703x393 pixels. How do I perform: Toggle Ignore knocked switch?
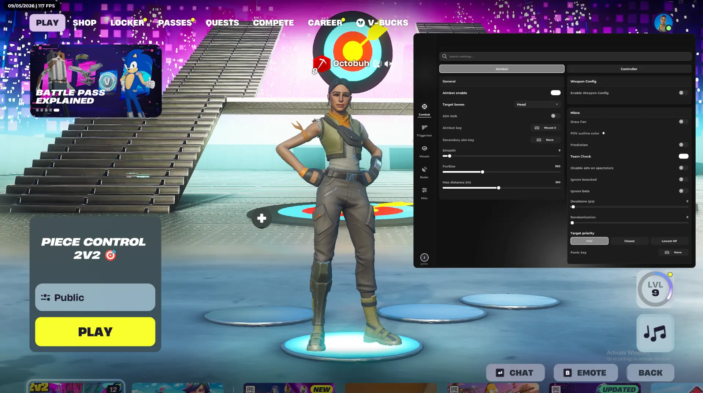point(683,179)
